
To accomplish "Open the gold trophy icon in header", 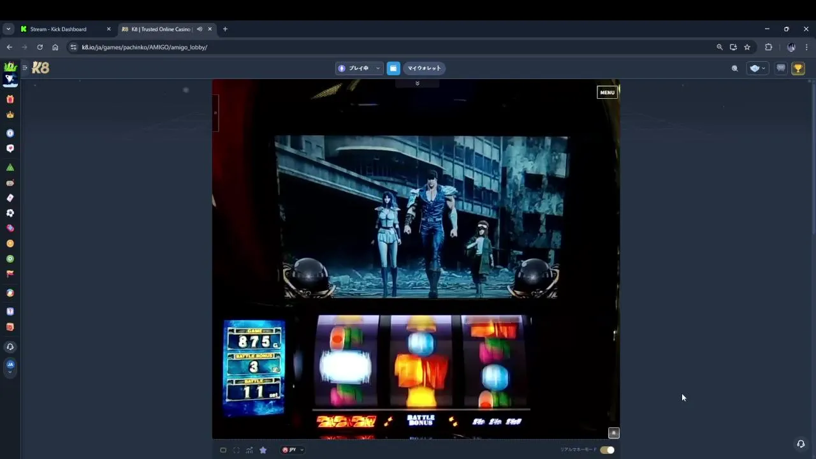I will [798, 68].
